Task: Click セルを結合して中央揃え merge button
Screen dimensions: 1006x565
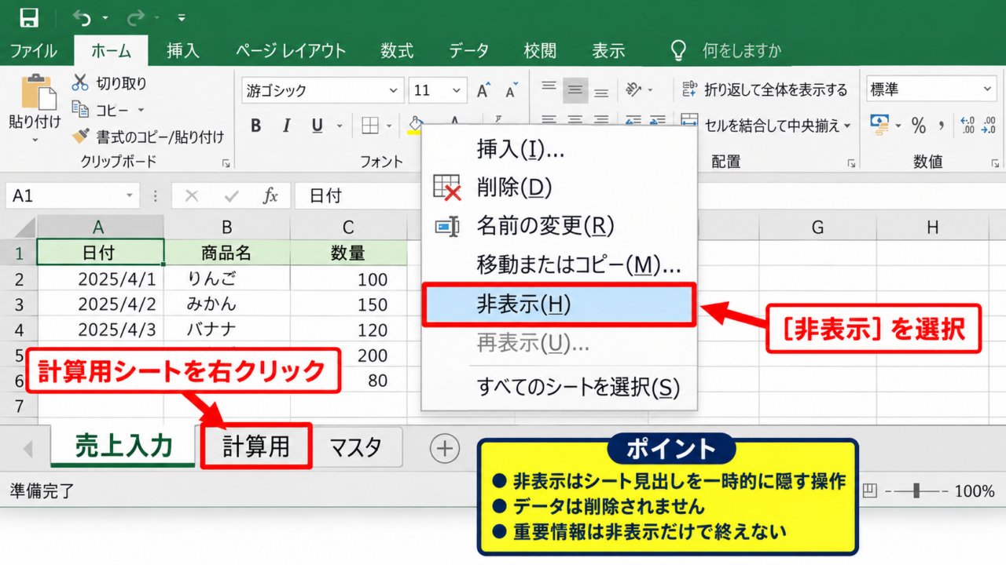Action: pos(766,126)
